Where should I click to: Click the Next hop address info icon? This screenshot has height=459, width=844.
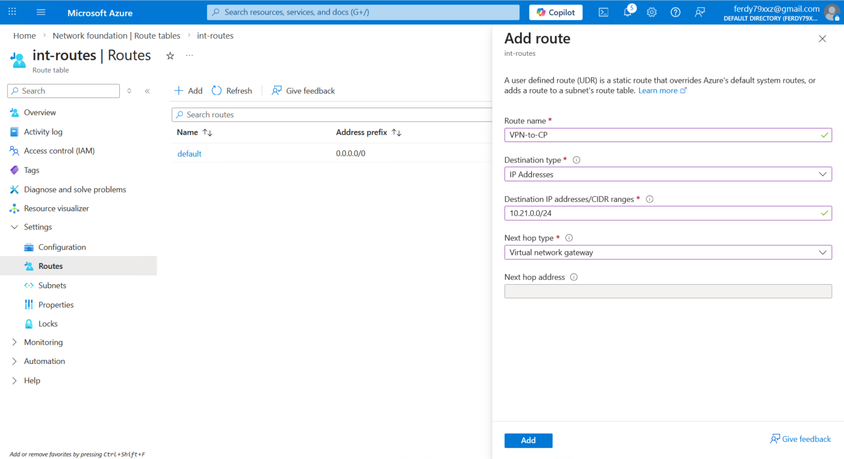[574, 277]
